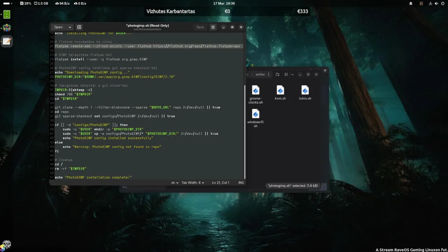Click the search folder icon in Files
Image resolution: width=448 pixels, height=252 pixels.
coord(278,74)
